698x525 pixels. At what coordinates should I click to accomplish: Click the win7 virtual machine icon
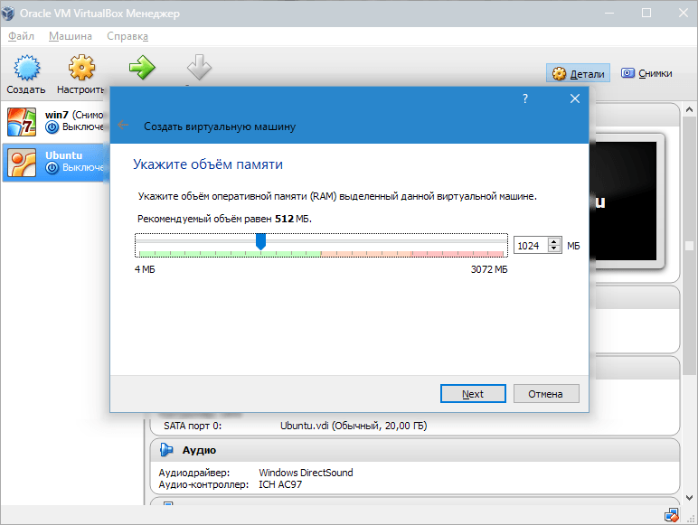click(22, 123)
